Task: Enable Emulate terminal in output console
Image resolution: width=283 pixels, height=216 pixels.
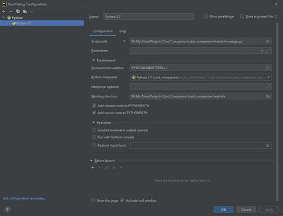Action: tap(94, 130)
